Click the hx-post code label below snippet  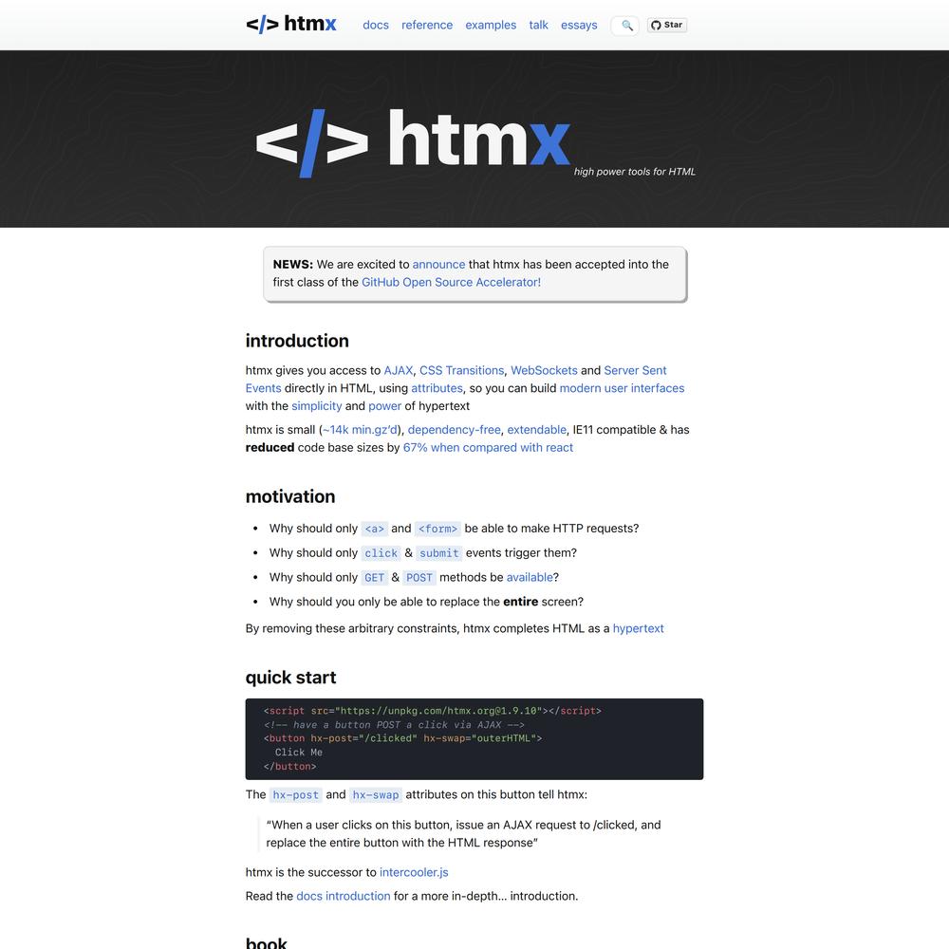(295, 794)
